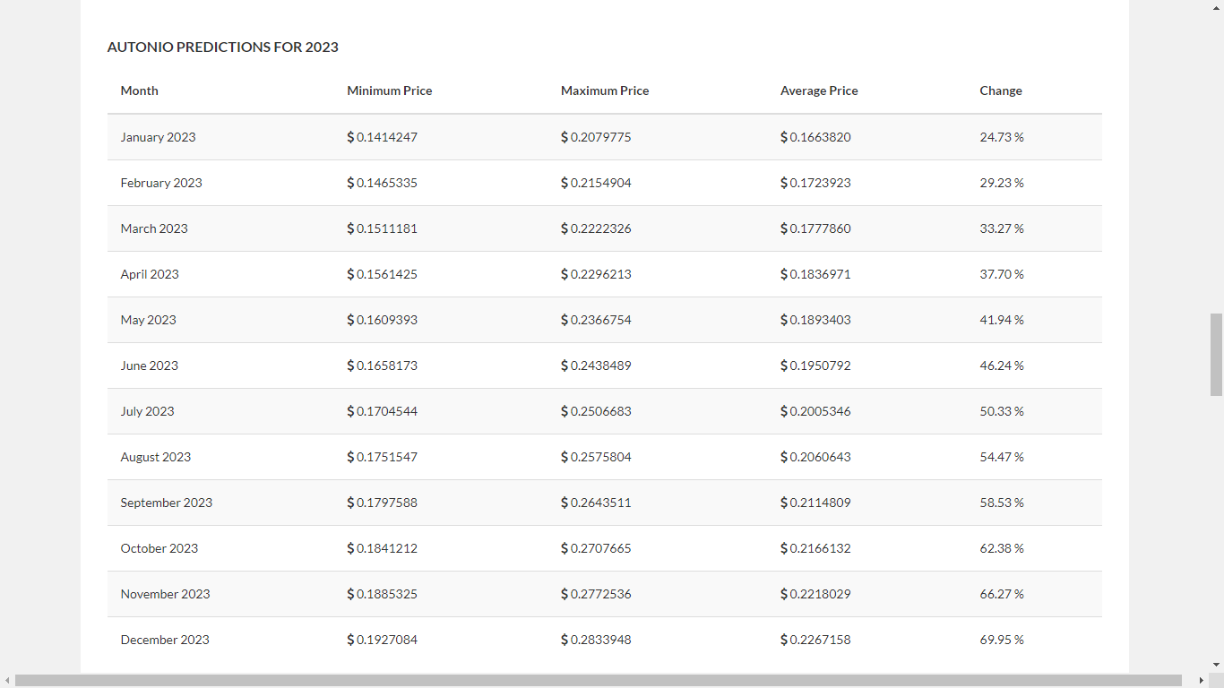Click the vertical scrollbar thumb

[1216, 355]
